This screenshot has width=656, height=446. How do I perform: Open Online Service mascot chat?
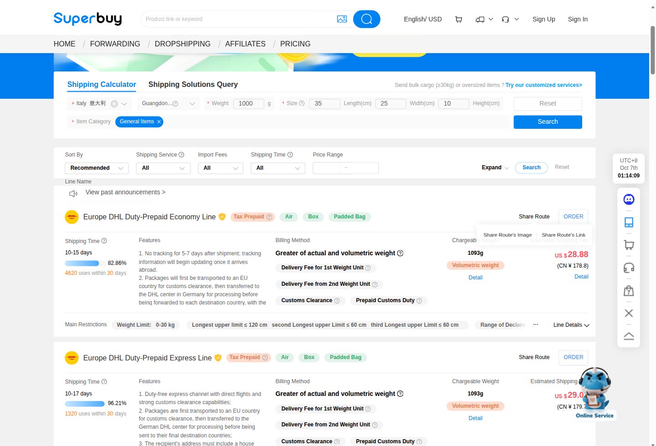(x=594, y=394)
